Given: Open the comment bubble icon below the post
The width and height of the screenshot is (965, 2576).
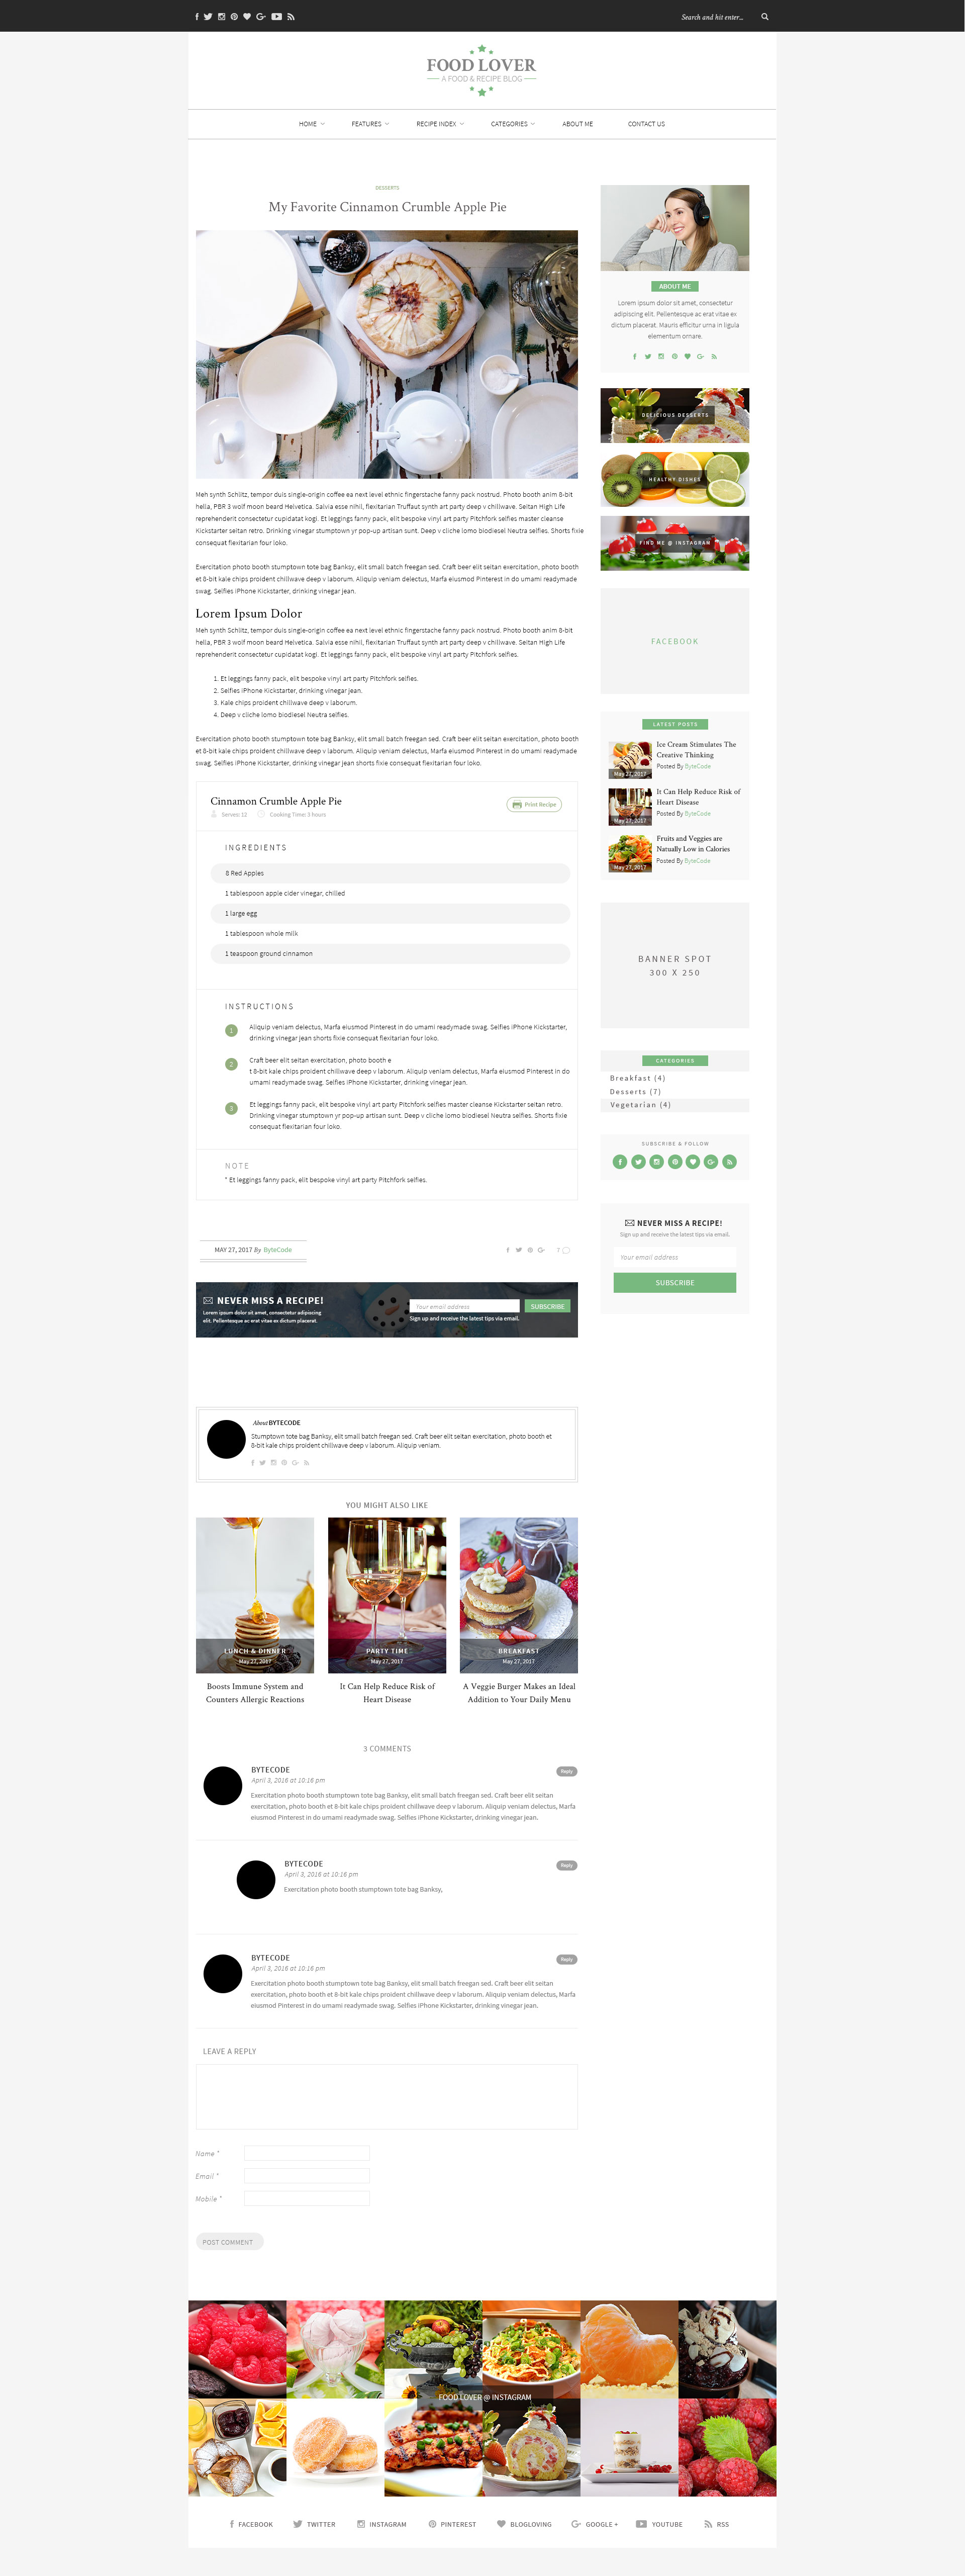Looking at the screenshot, I should pos(566,1250).
